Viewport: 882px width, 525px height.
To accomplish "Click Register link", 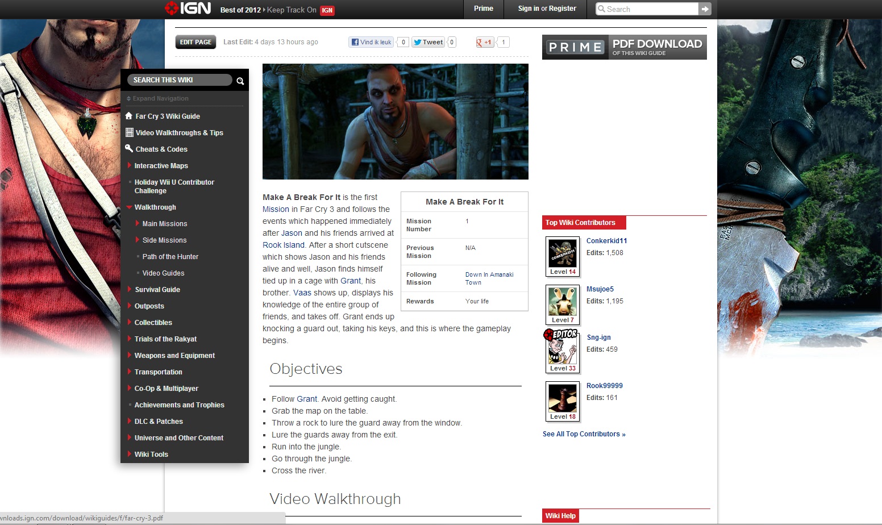I will point(563,9).
